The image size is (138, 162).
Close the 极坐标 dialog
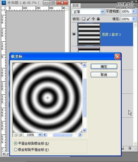tap(117, 57)
